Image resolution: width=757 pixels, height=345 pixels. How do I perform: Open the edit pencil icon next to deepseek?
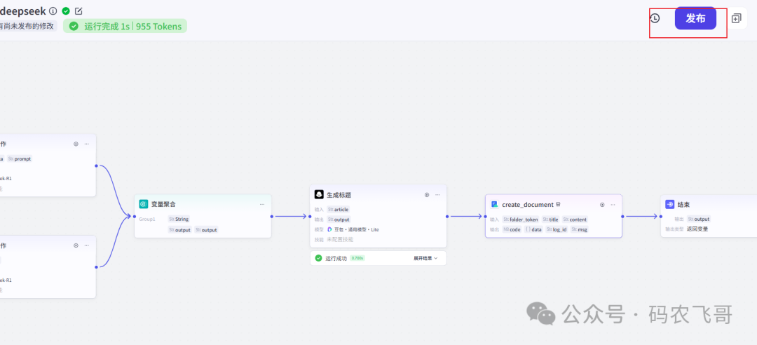pyautogui.click(x=79, y=11)
